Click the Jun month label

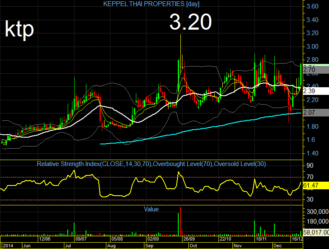(x=27, y=246)
